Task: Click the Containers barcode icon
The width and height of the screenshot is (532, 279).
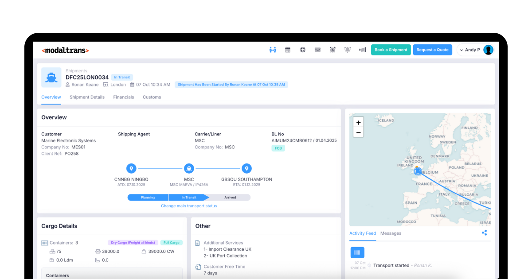Action: pyautogui.click(x=44, y=243)
